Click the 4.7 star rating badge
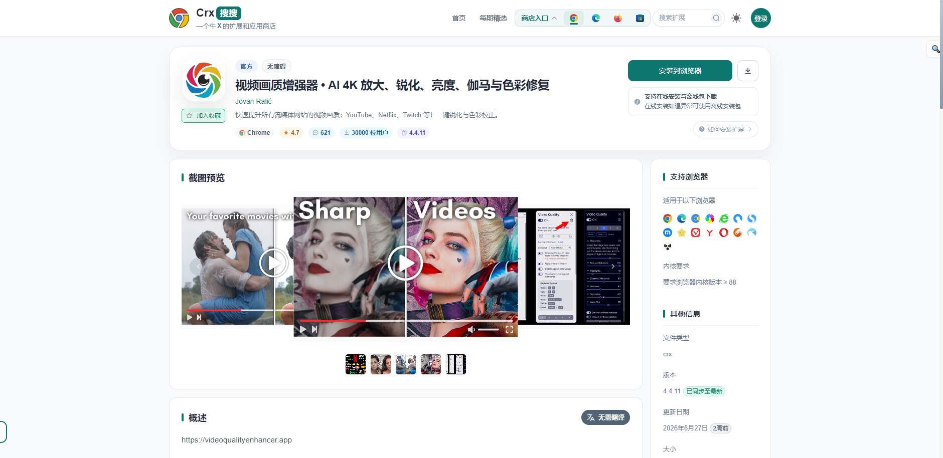The image size is (943, 458). (x=291, y=133)
